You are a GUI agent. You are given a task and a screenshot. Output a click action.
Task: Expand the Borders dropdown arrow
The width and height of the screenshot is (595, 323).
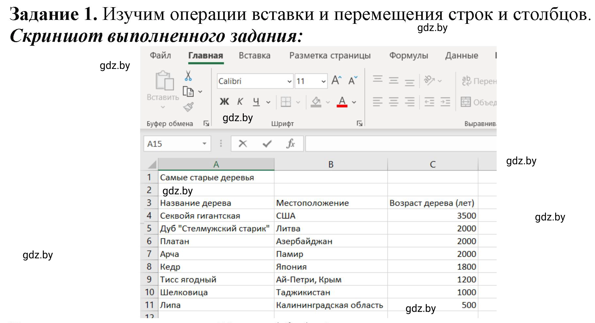coord(298,102)
